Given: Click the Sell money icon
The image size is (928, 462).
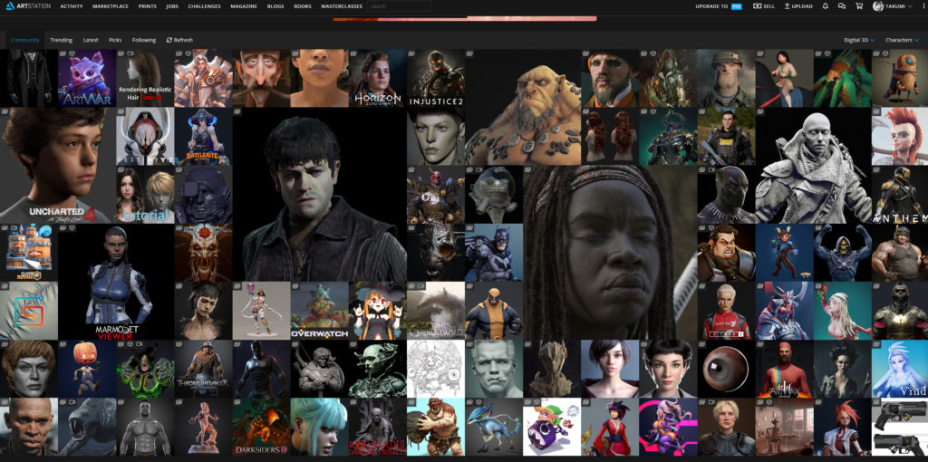Looking at the screenshot, I should 757,6.
